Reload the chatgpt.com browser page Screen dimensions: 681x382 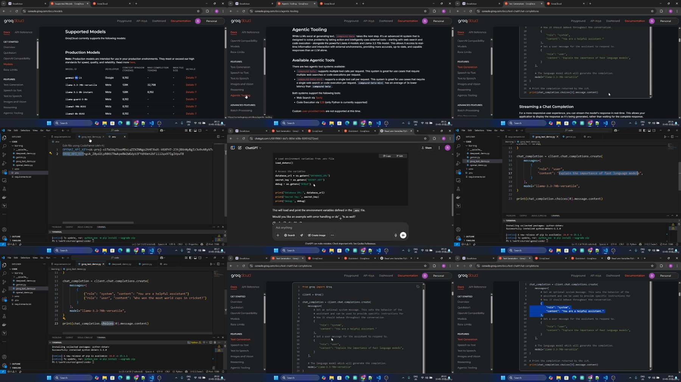tap(244, 138)
